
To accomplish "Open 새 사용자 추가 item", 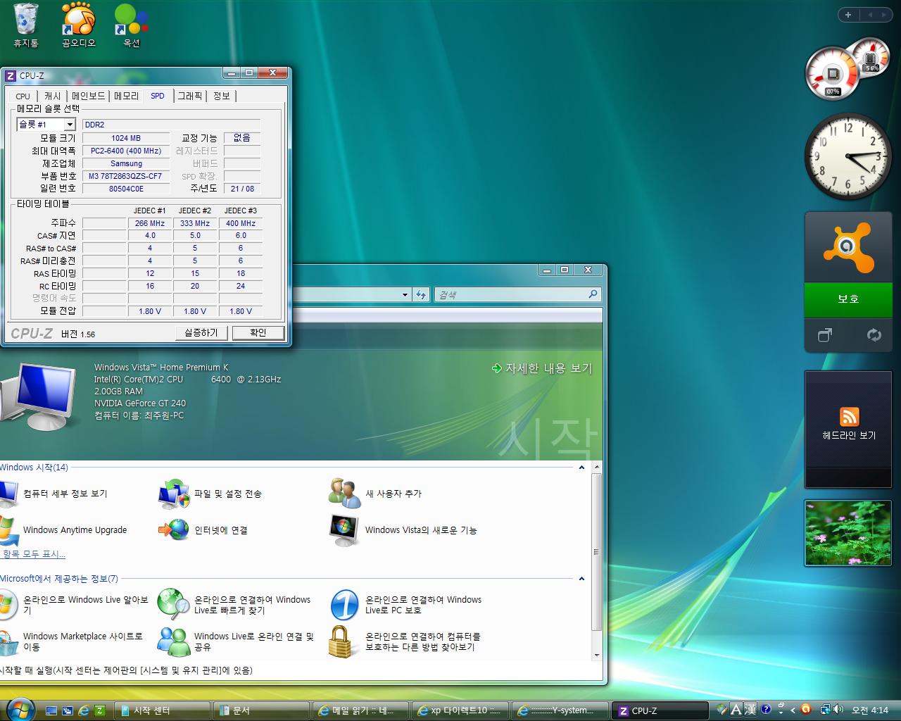I will pos(375,494).
